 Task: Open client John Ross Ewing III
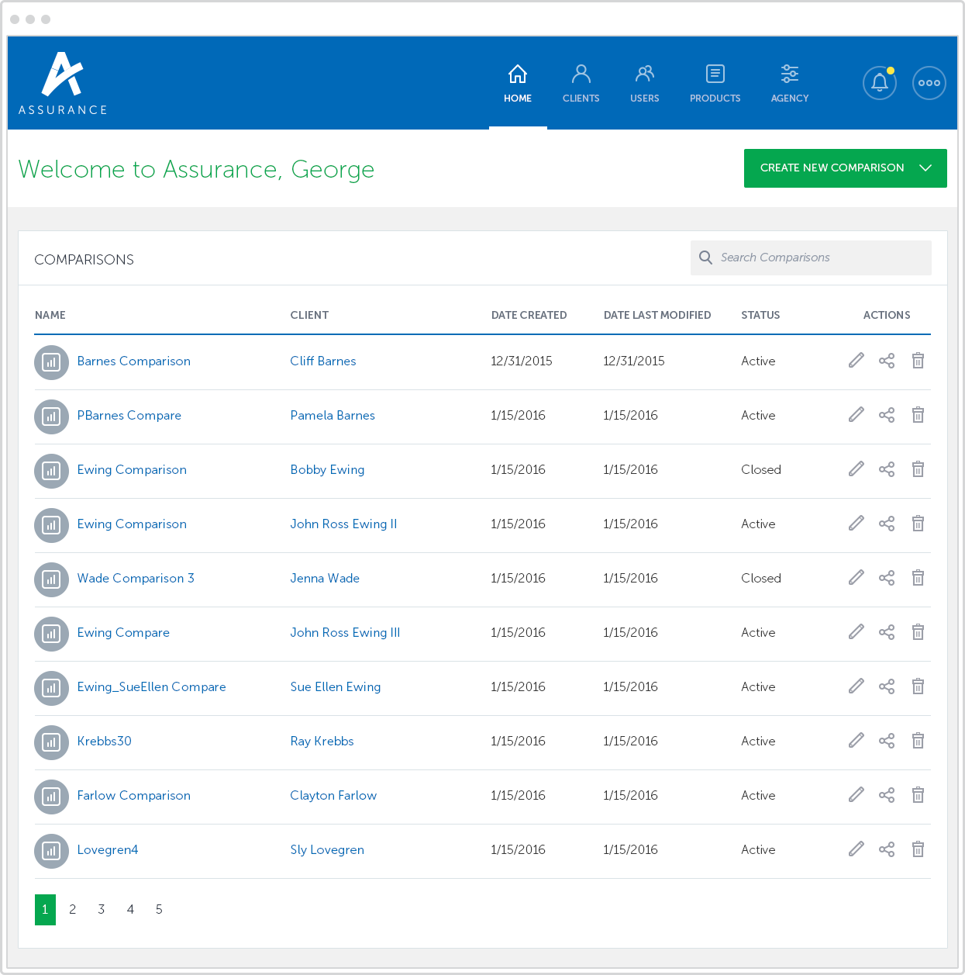[345, 632]
